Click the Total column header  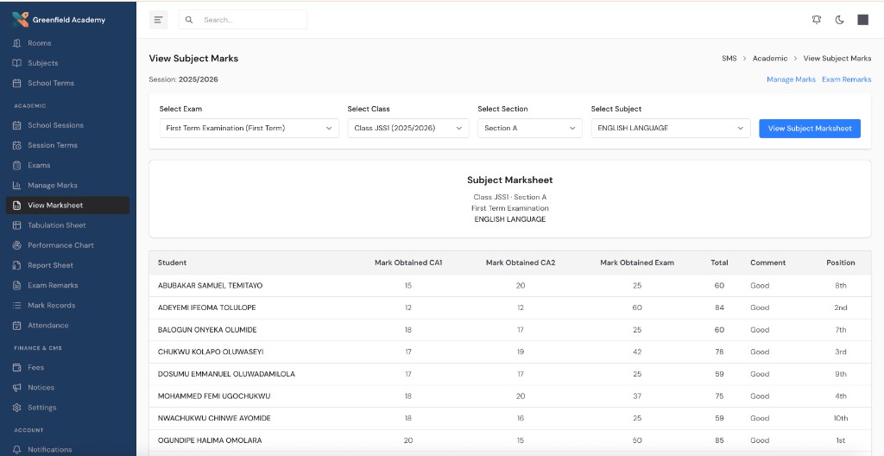pos(719,263)
